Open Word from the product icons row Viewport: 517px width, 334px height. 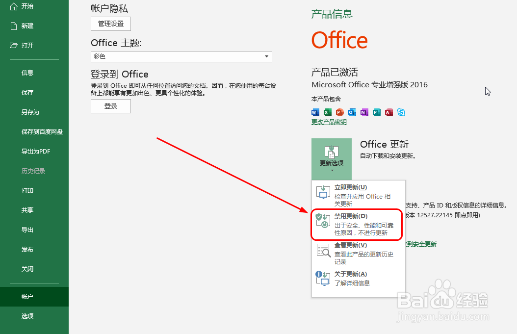315,112
